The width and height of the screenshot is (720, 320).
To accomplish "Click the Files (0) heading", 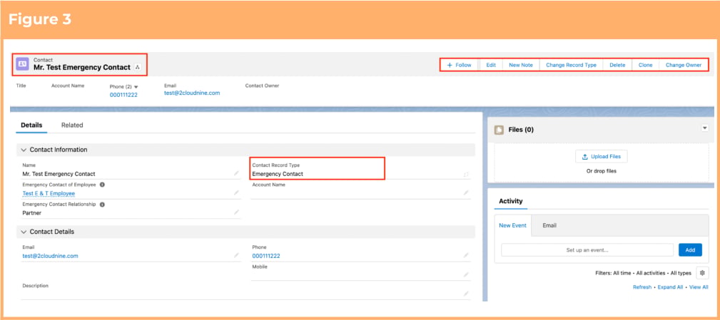I will pos(521,130).
